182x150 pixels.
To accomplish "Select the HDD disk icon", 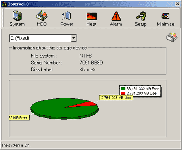I will pyautogui.click(x=42, y=16).
